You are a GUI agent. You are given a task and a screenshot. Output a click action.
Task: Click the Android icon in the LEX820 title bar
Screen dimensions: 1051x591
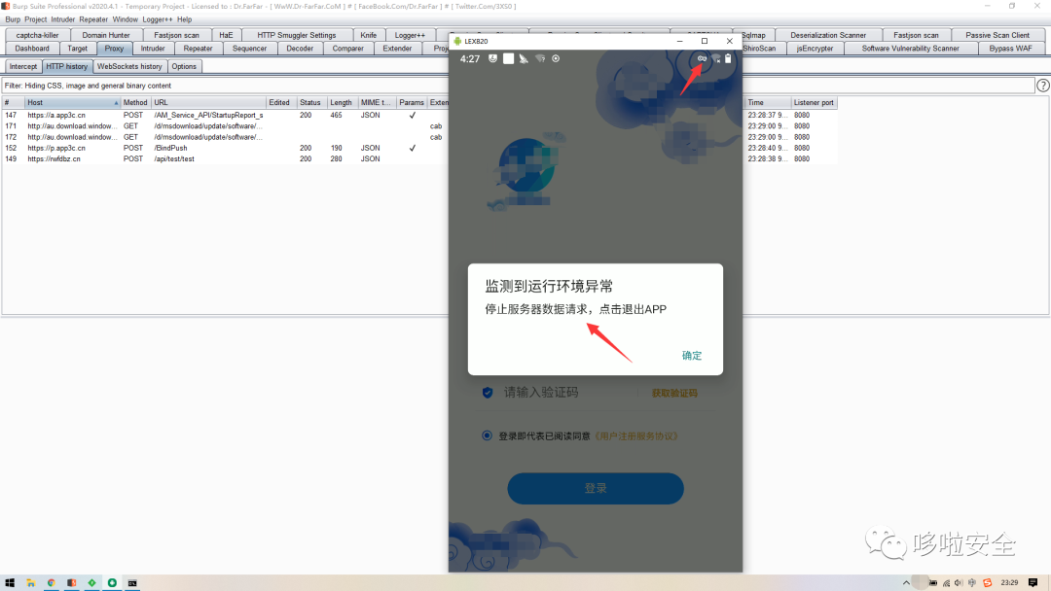457,42
